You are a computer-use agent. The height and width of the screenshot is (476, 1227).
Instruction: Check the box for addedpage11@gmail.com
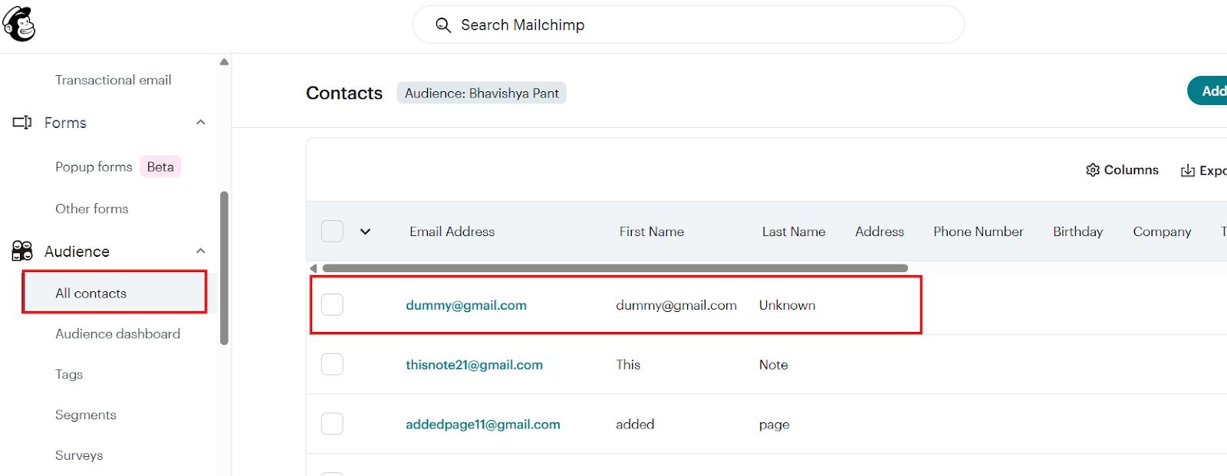332,424
